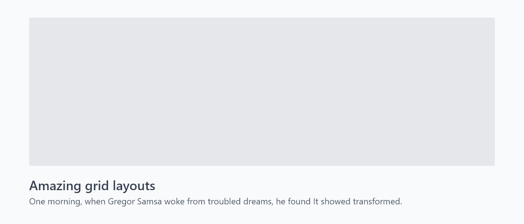Viewport: 524px width, 224px height.
Task: Click the words One morning
Action: (x=55, y=201)
